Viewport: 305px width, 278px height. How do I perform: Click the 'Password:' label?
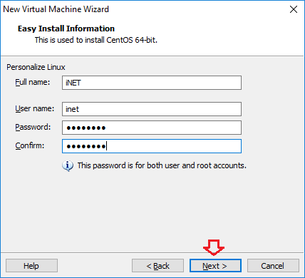(33, 127)
